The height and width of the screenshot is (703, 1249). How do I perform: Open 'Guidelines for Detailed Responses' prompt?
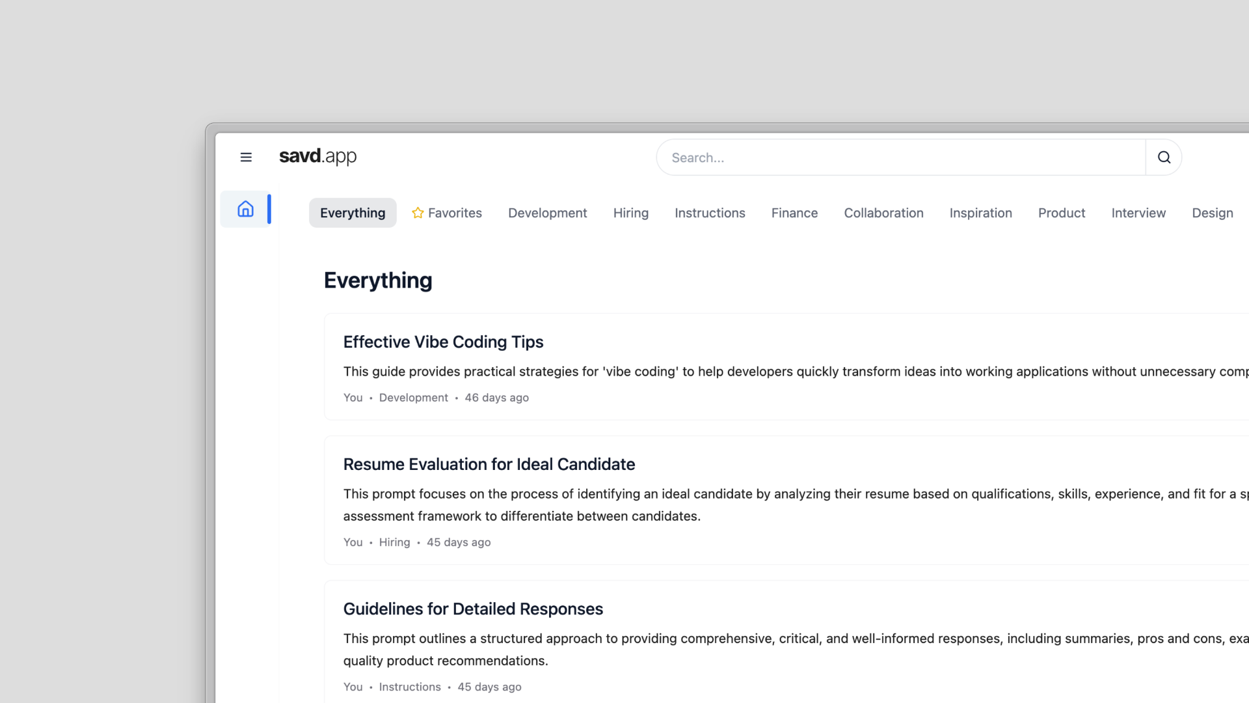[x=473, y=609]
